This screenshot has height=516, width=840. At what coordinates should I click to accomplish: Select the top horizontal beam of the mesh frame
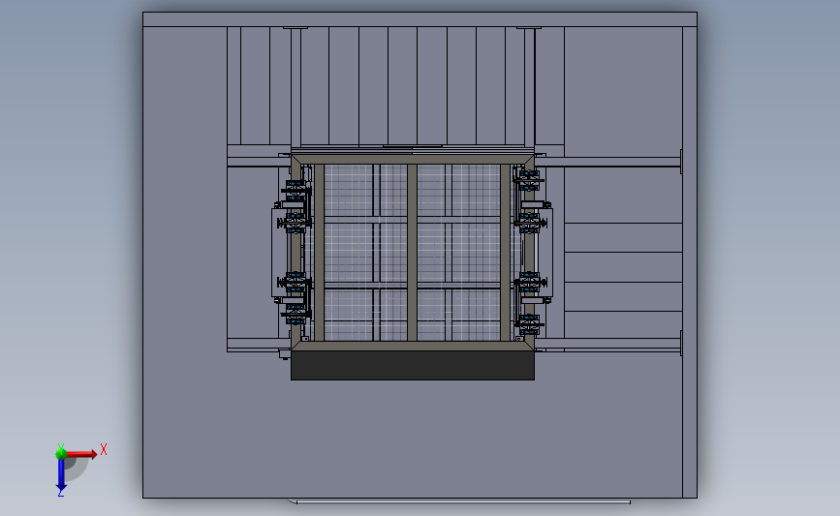[413, 160]
